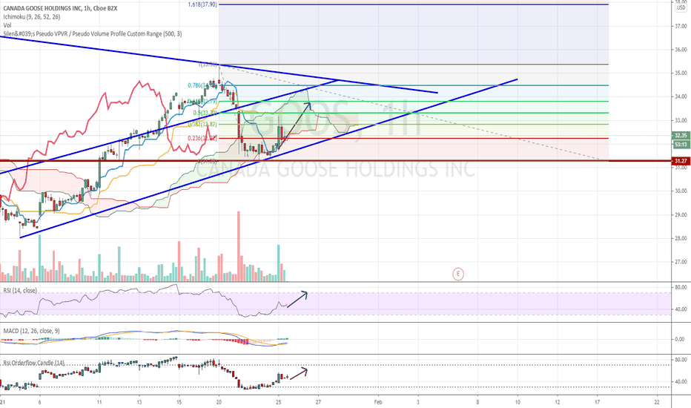Click the '11' date label on time axis
Screen dimensions: 691x408
[99, 402]
